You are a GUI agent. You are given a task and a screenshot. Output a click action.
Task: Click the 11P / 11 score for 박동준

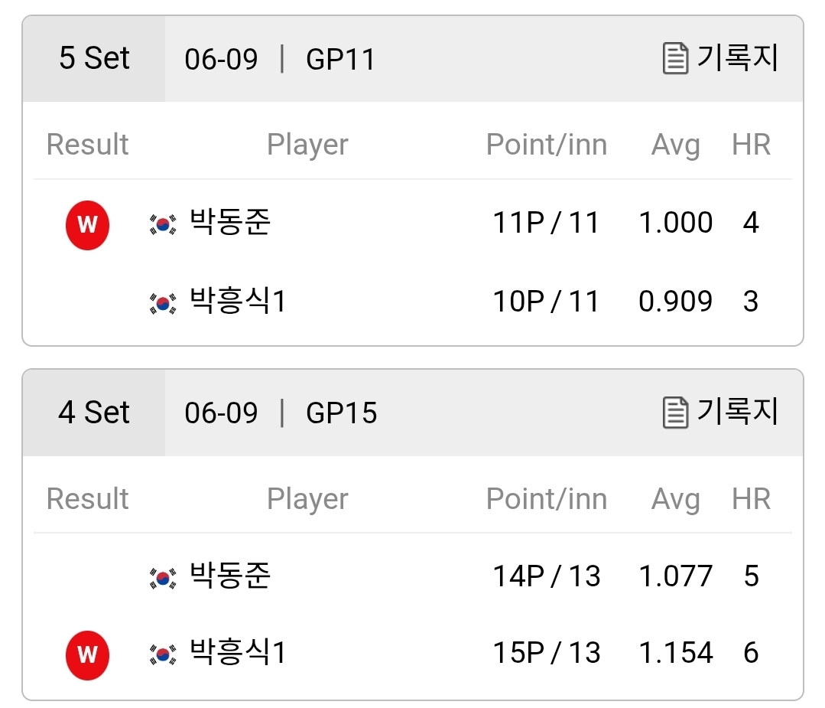pyautogui.click(x=546, y=222)
